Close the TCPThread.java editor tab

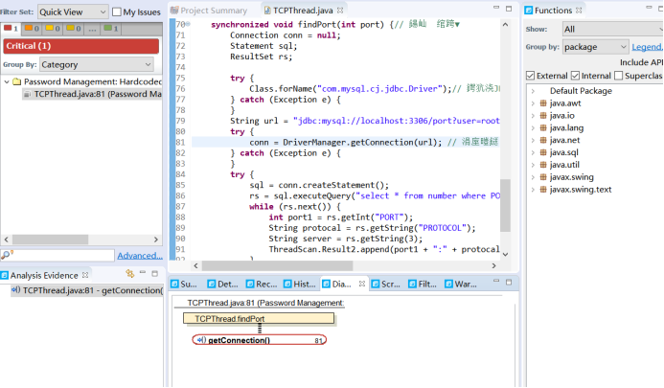tap(340, 11)
